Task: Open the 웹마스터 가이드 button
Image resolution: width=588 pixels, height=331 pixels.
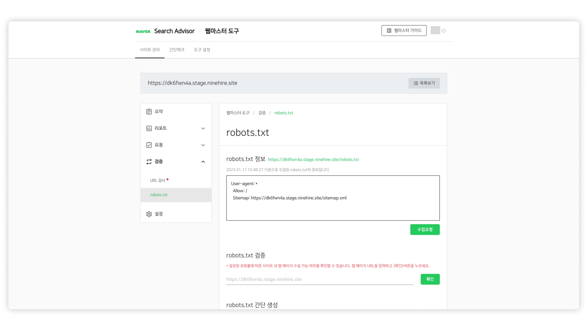Action: [404, 30]
